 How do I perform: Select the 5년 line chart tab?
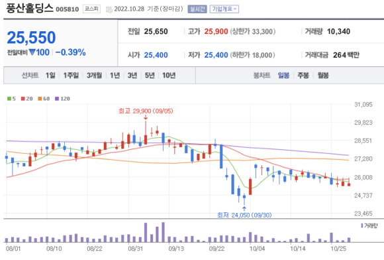click(150, 76)
